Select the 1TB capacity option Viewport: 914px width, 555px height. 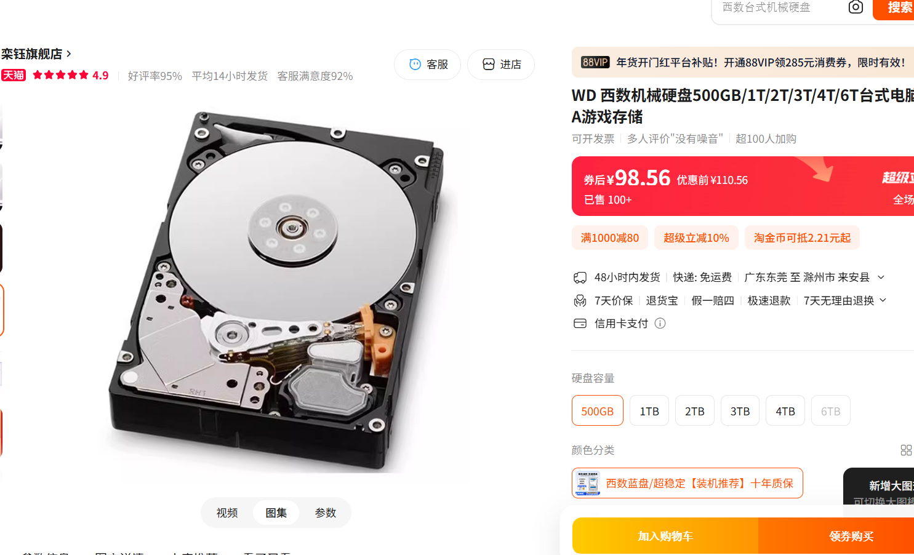tap(649, 410)
